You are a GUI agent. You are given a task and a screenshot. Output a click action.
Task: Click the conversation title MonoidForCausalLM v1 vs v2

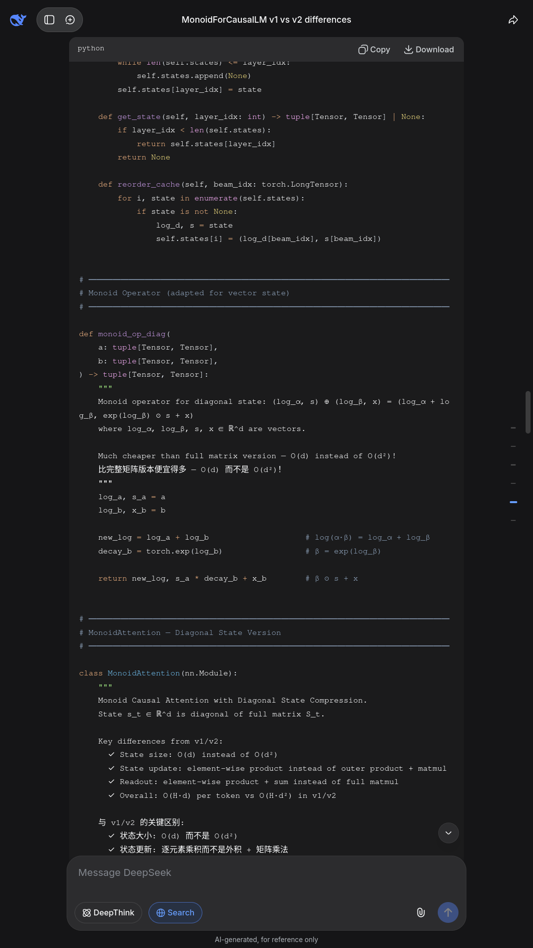[266, 20]
